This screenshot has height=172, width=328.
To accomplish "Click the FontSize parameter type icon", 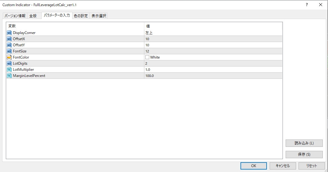I will [x=9, y=51].
